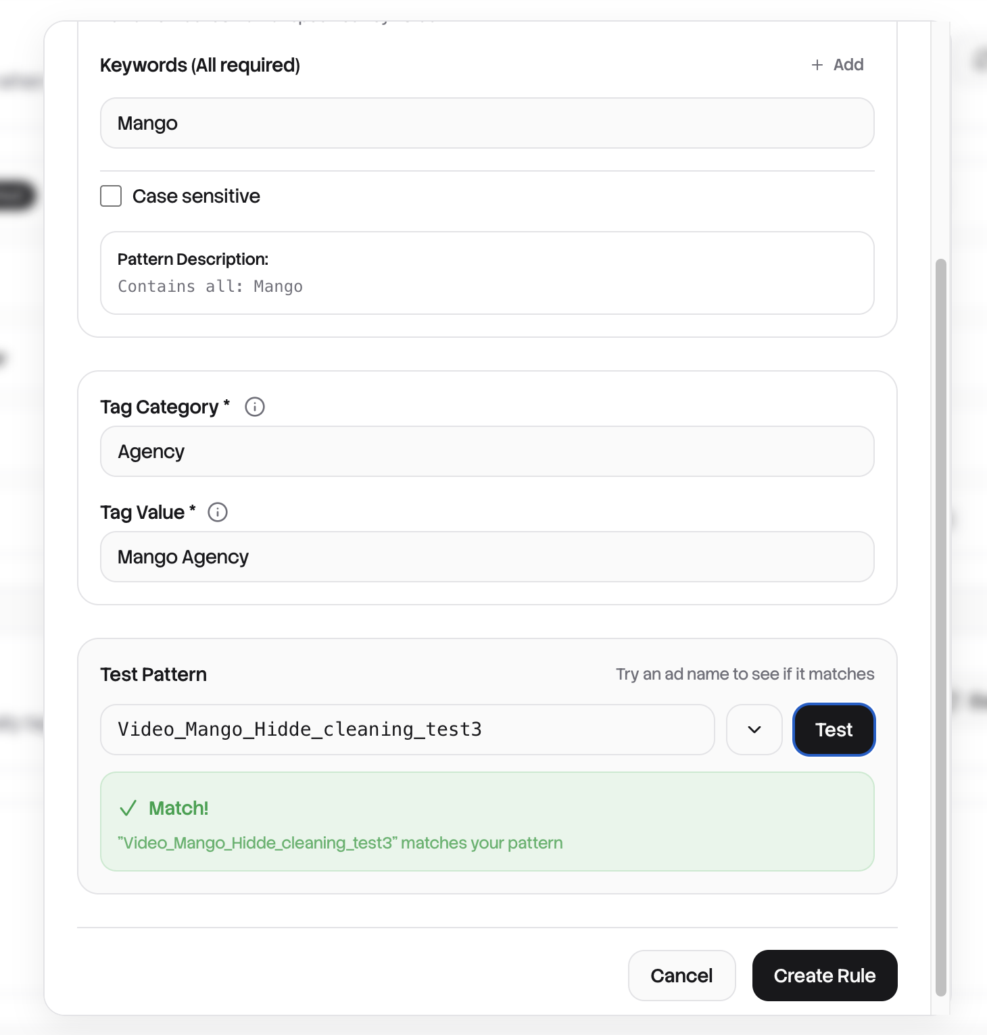Click the "Test Pattern" section heading
Image resolution: width=987 pixels, height=1035 pixels.
coord(153,674)
